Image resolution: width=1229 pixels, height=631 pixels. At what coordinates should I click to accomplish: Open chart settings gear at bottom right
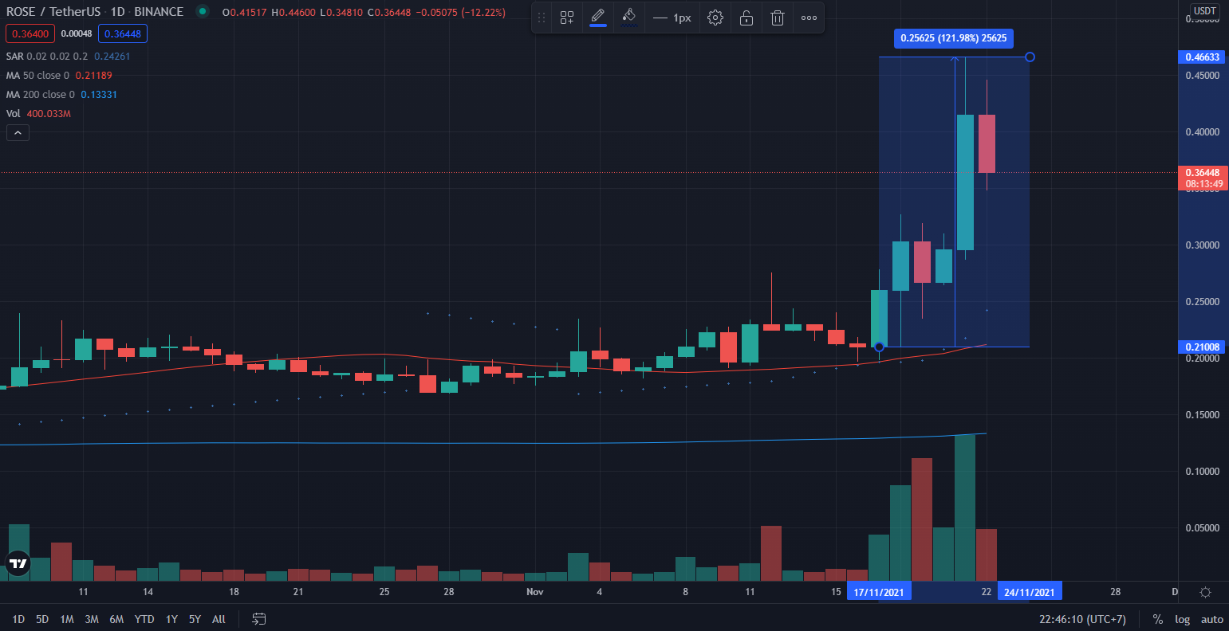[x=1205, y=592]
